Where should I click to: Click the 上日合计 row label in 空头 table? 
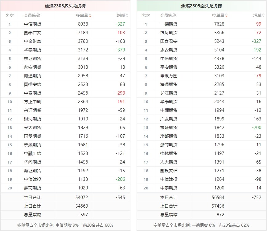tap(169, 206)
